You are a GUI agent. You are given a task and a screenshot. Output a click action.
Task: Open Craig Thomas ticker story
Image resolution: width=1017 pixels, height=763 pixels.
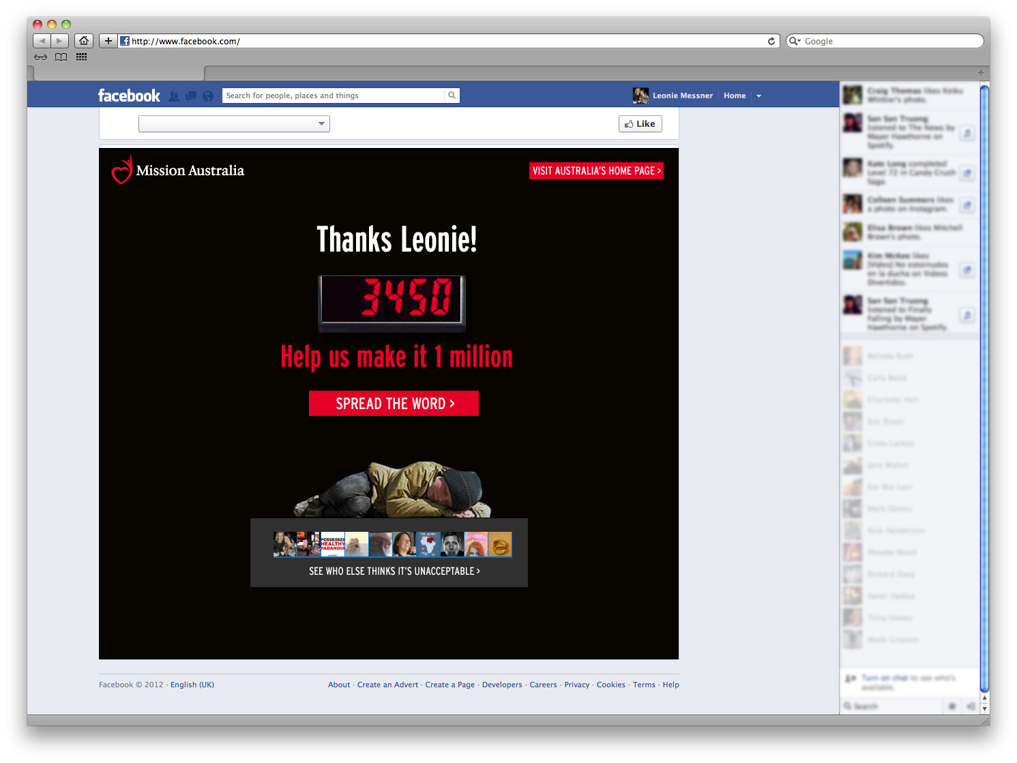911,95
